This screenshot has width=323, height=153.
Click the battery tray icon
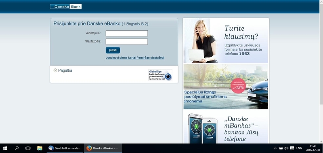(x=281, y=148)
